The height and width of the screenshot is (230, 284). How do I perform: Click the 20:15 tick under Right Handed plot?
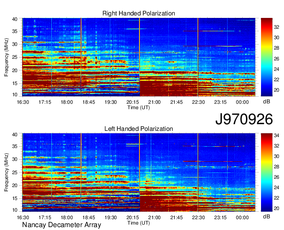[132, 102]
